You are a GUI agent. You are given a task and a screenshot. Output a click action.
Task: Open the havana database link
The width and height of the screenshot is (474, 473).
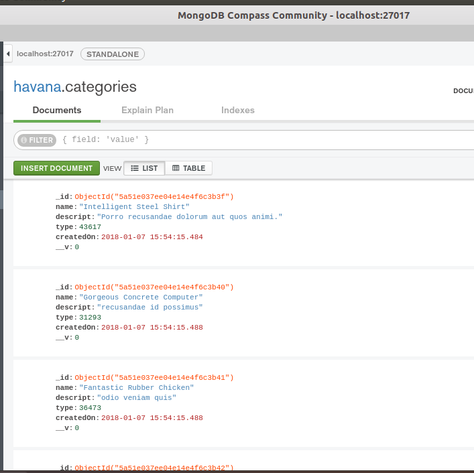[37, 86]
